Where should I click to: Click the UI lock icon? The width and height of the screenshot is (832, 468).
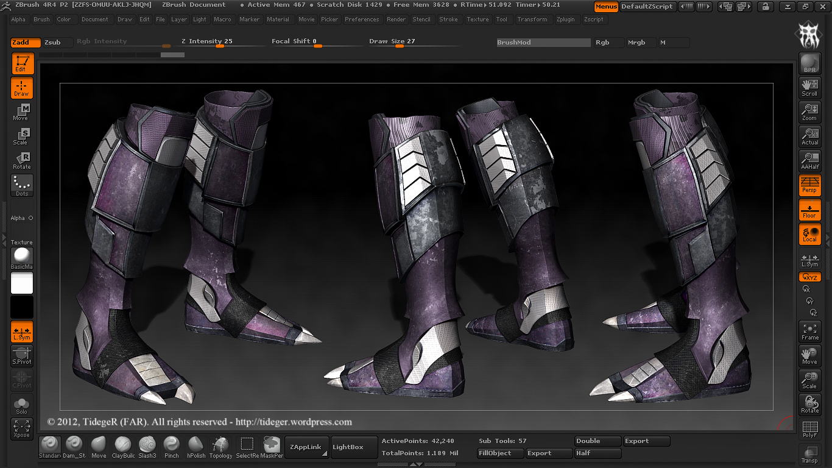point(766,7)
